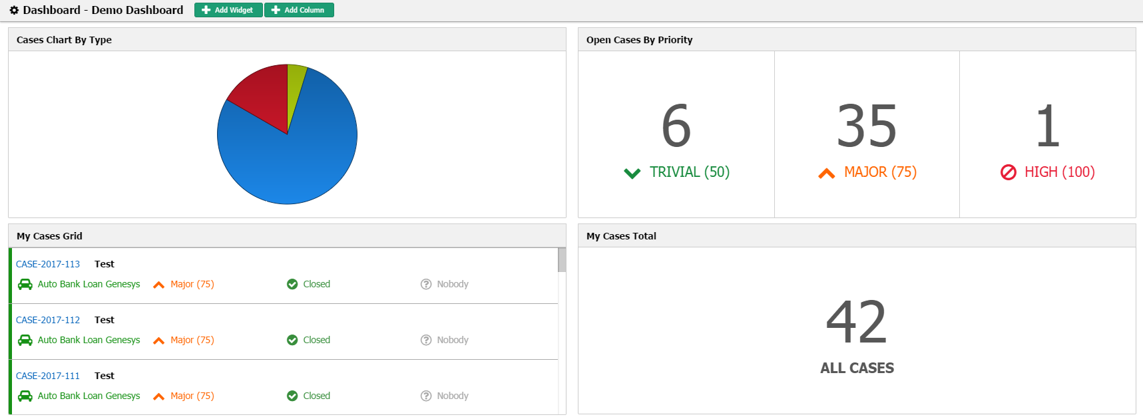This screenshot has height=417, width=1143.
Task: Click Major (75) text in CASE-2017-113 row
Action: [x=192, y=284]
